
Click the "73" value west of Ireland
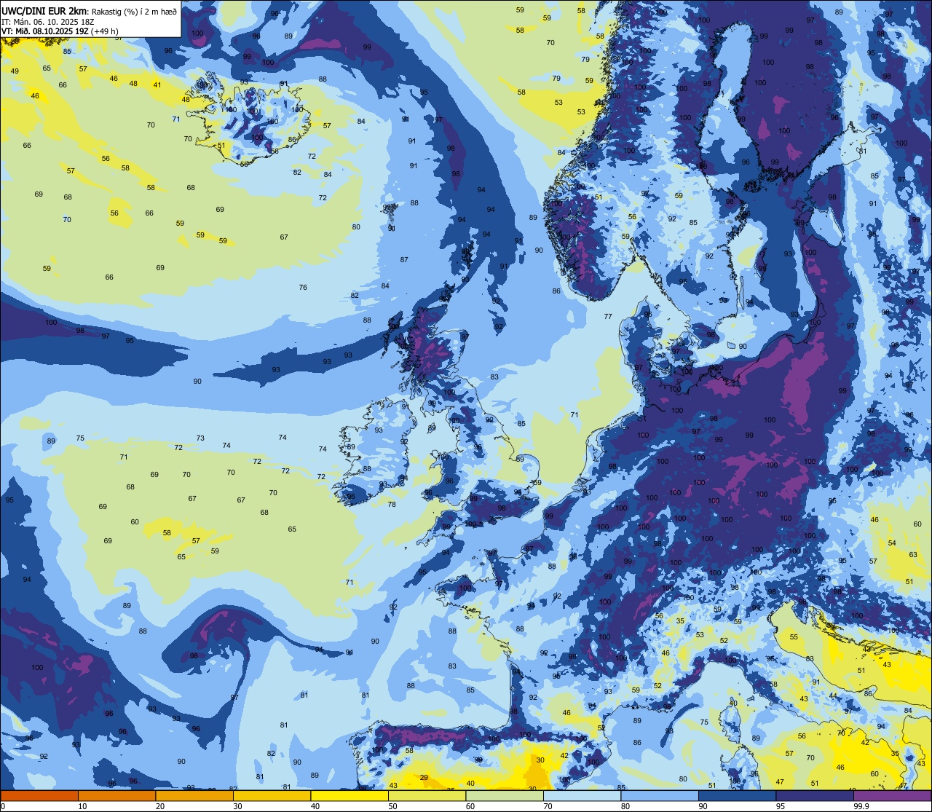click(200, 438)
